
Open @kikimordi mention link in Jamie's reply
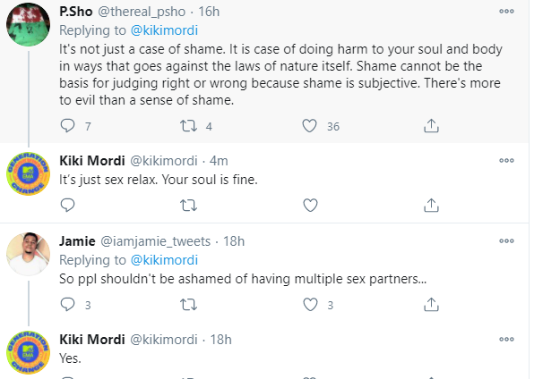(x=164, y=260)
